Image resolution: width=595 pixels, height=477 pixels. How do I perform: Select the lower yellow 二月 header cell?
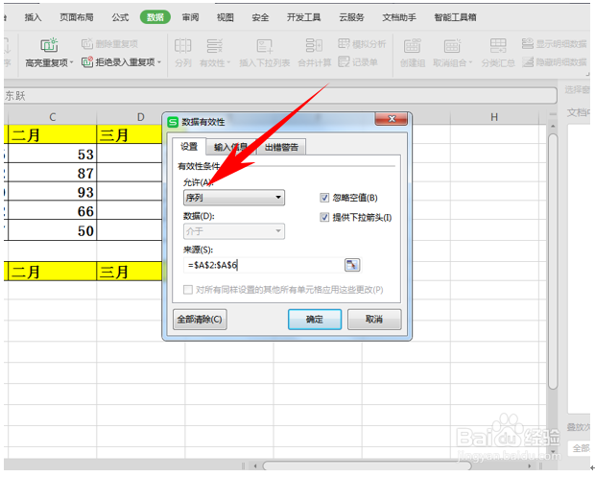click(x=53, y=272)
